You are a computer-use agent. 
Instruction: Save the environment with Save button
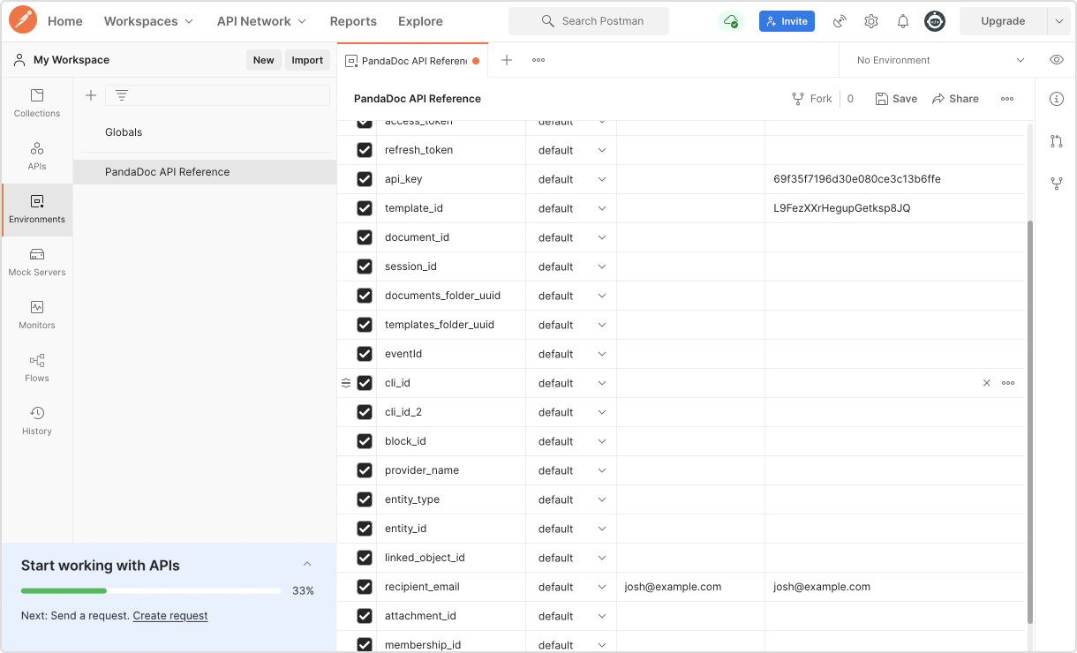pos(896,99)
